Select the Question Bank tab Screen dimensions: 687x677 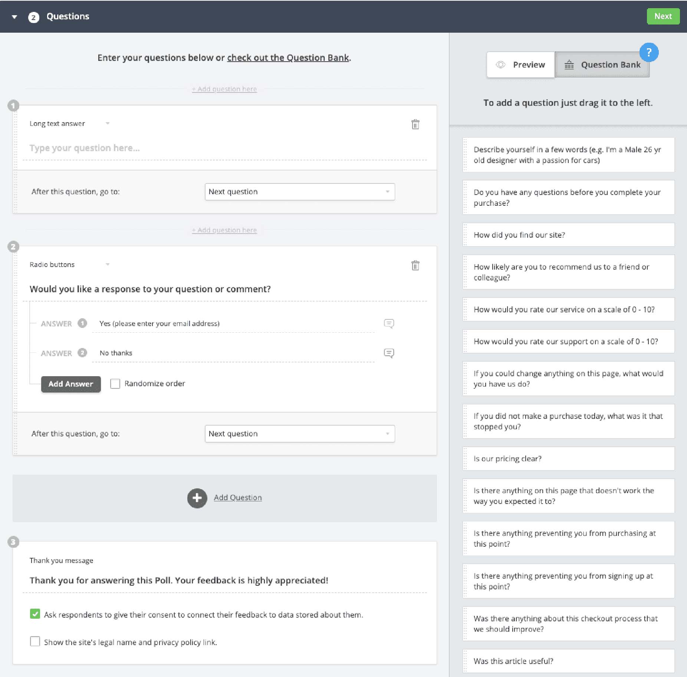(x=602, y=65)
